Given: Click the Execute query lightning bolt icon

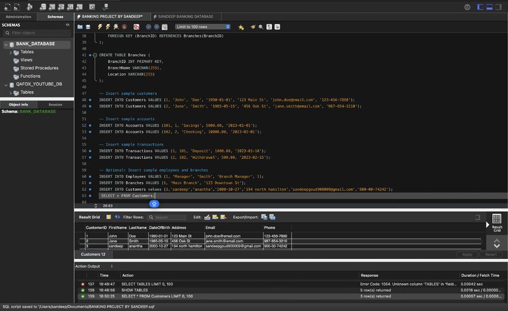Looking at the screenshot, I should tap(98, 27).
